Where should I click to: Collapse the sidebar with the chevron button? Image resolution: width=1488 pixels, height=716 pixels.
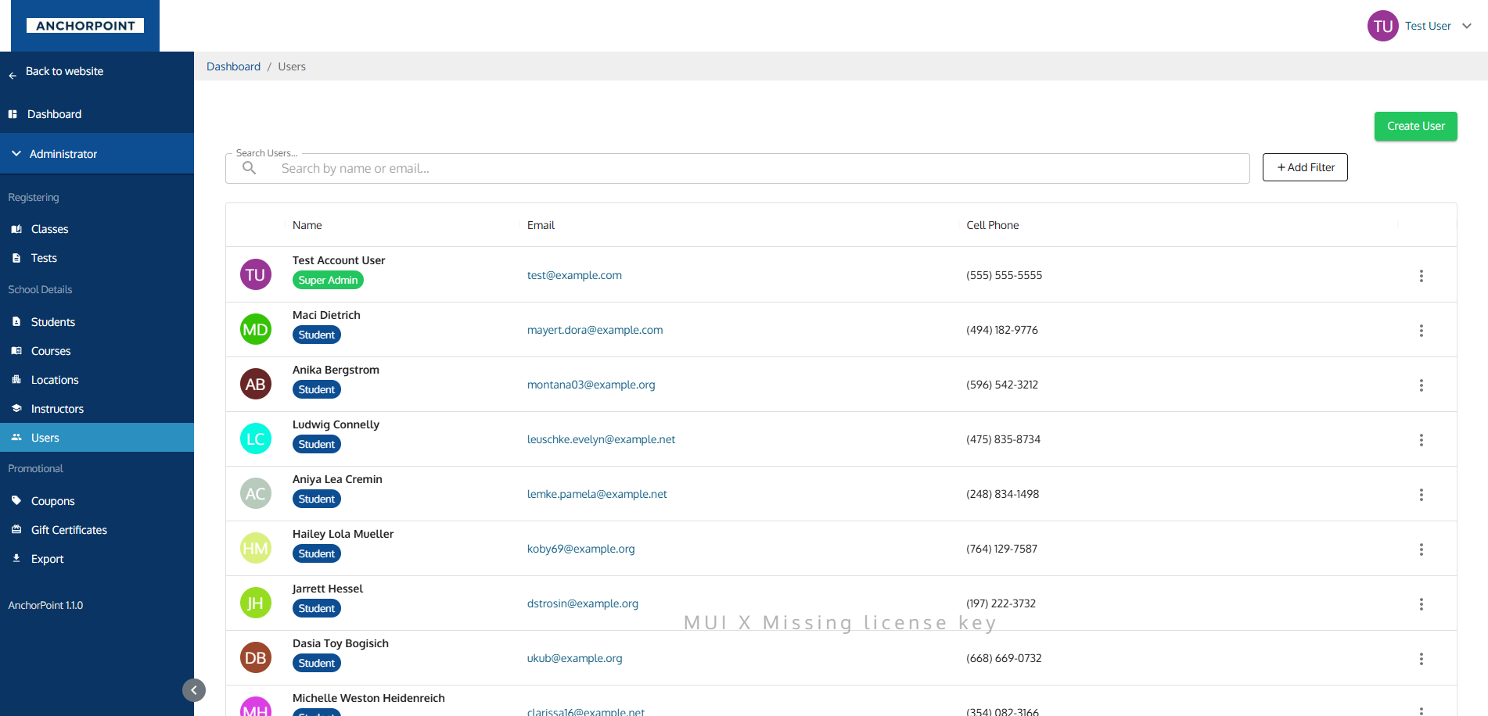[194, 690]
